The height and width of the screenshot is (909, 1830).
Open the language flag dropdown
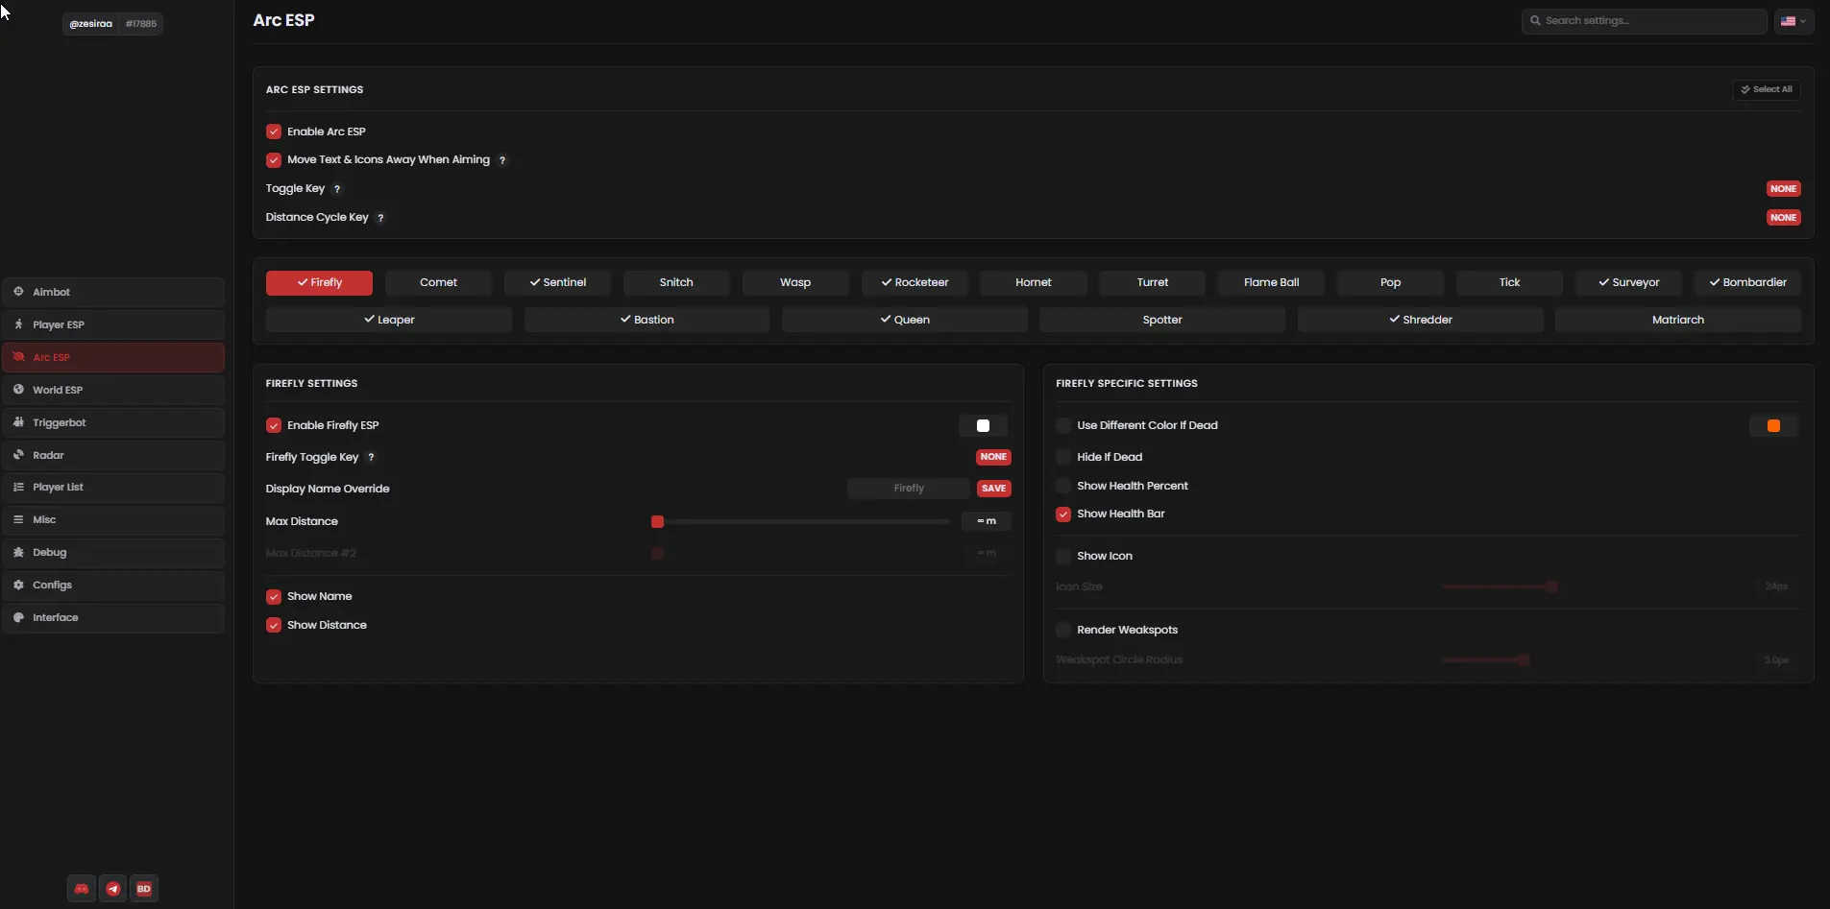coord(1793,21)
